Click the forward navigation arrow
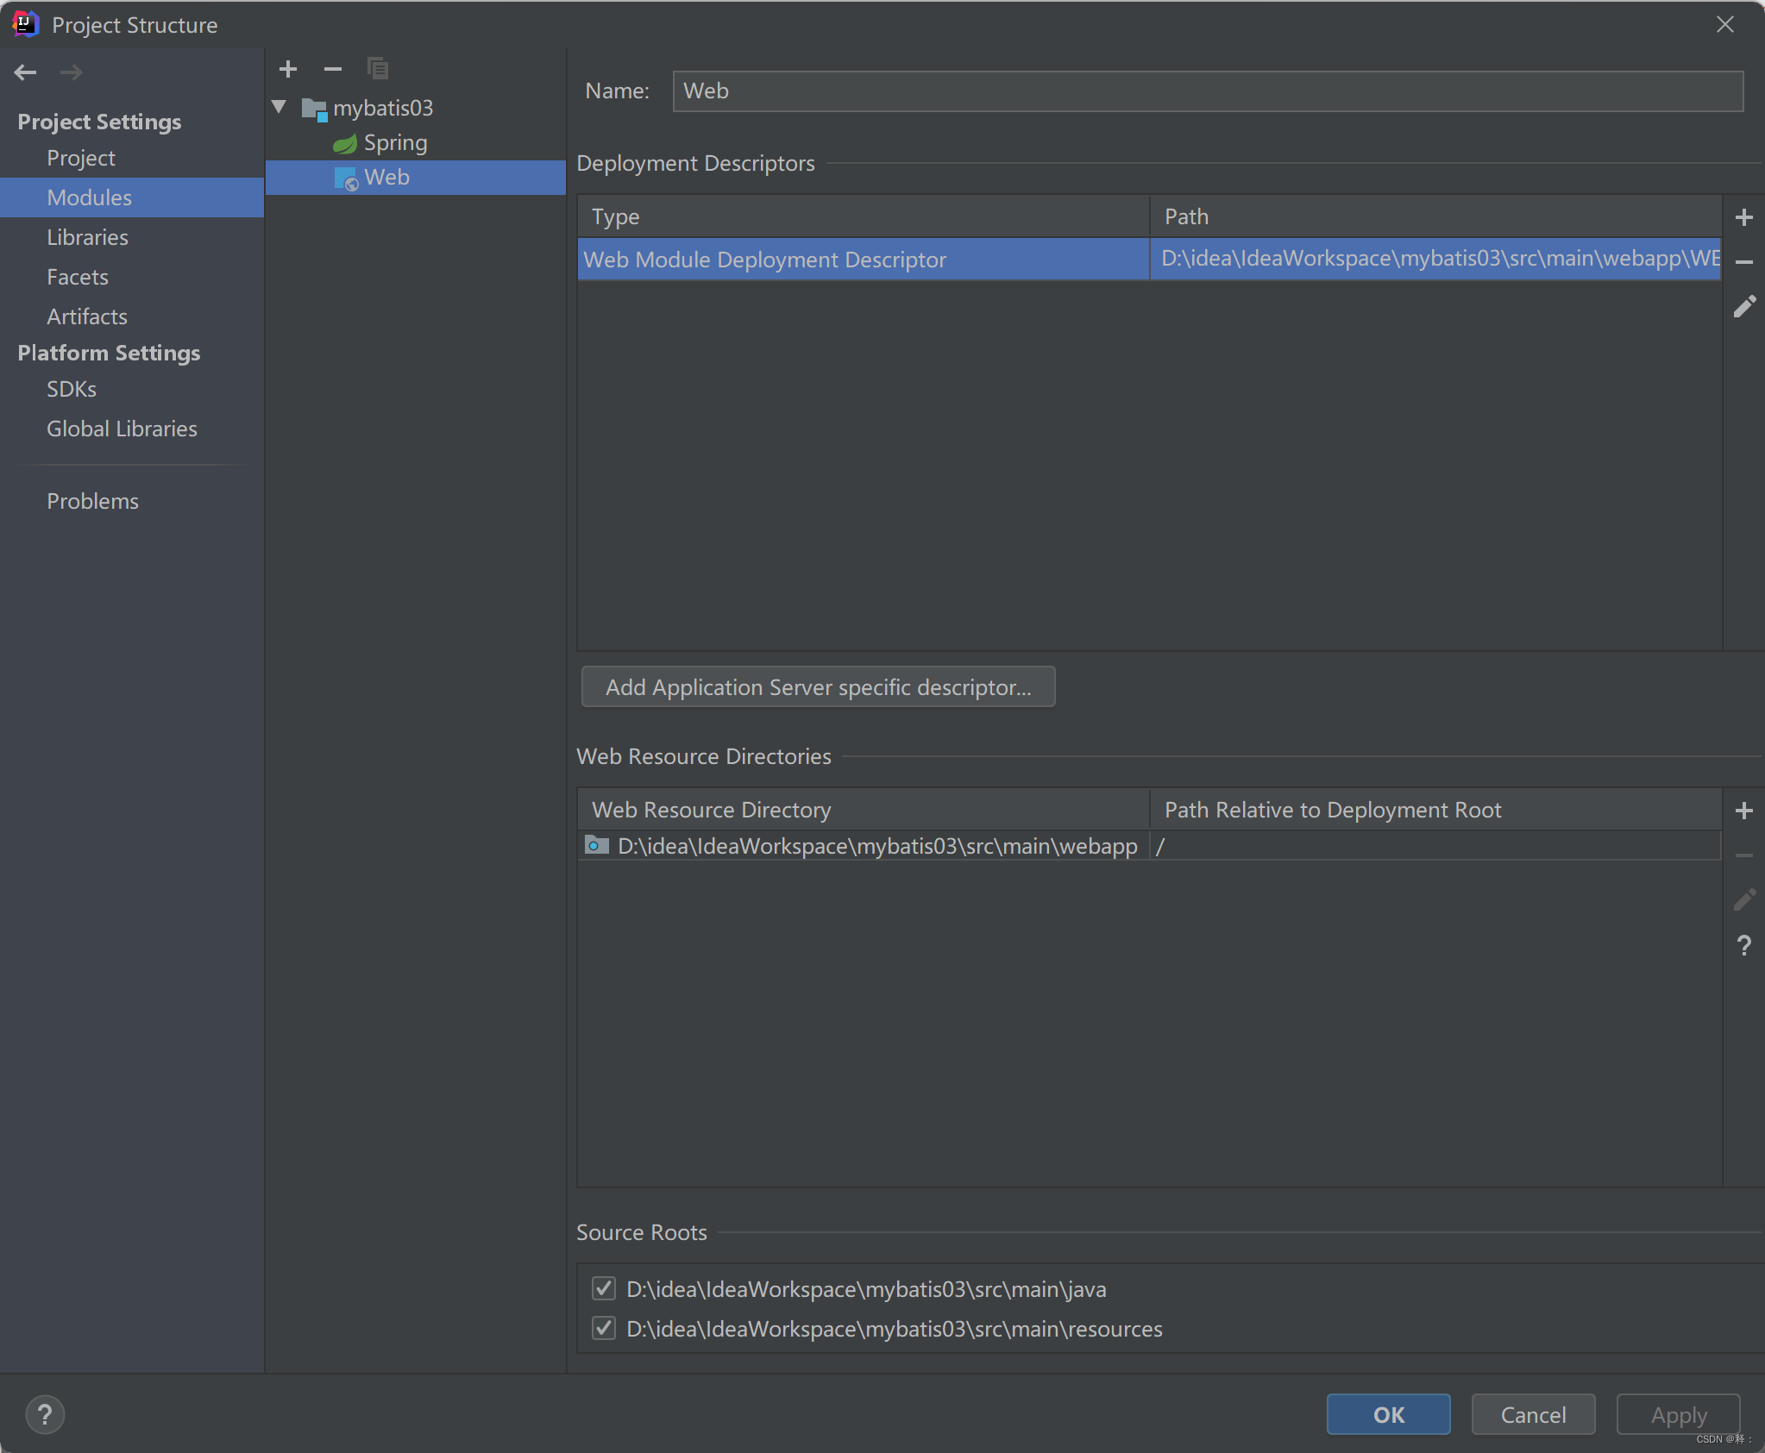1765x1453 pixels. [x=72, y=72]
